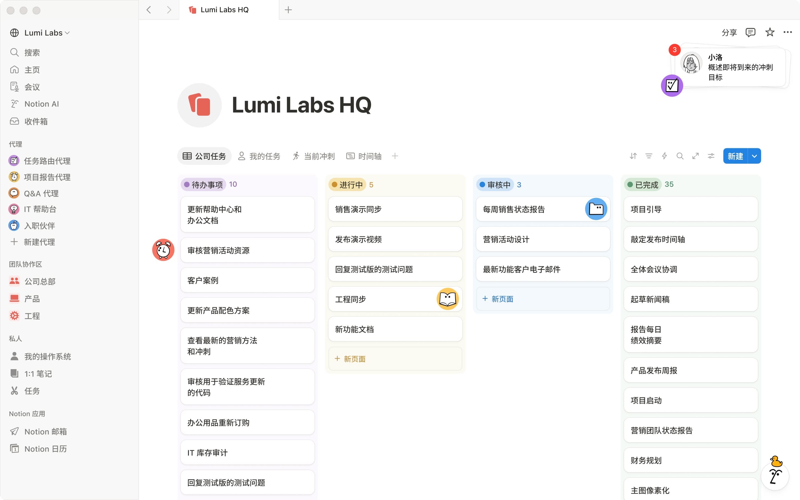Open the Lumi Labs HQ browser tab
Screen dimensions: 800x500
229,10
